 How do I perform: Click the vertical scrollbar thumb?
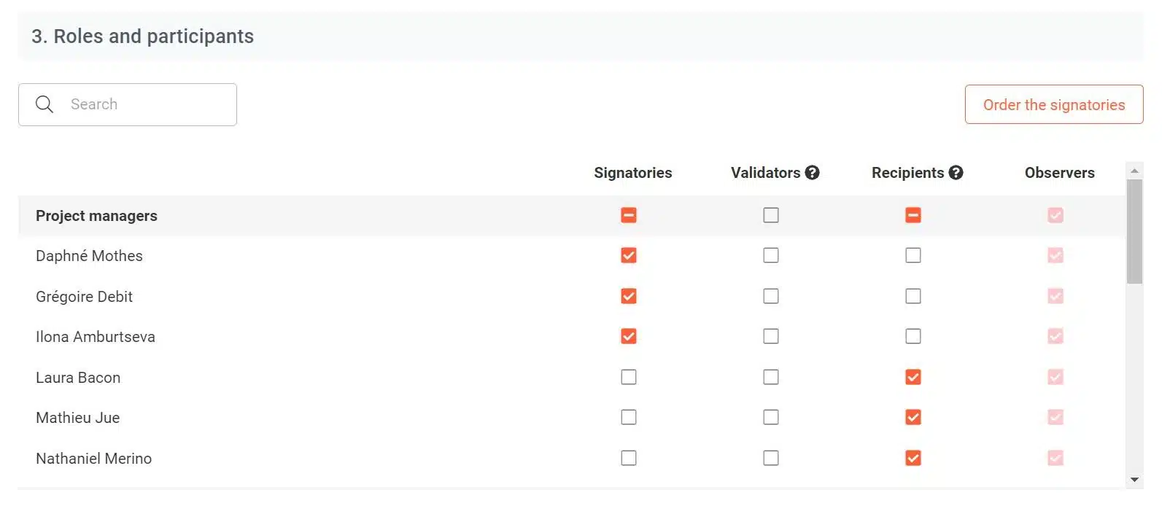1134,231
